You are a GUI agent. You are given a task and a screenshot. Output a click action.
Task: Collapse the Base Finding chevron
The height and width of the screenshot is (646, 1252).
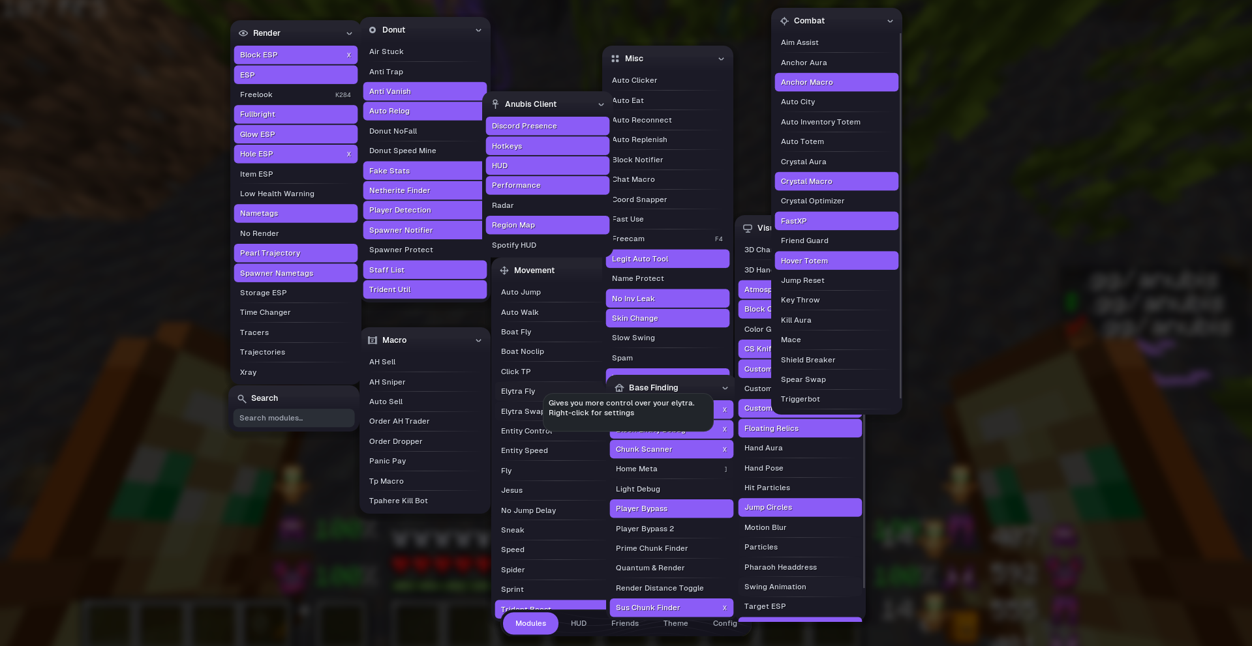725,388
